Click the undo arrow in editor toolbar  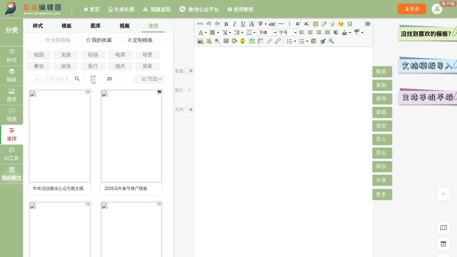click(209, 24)
